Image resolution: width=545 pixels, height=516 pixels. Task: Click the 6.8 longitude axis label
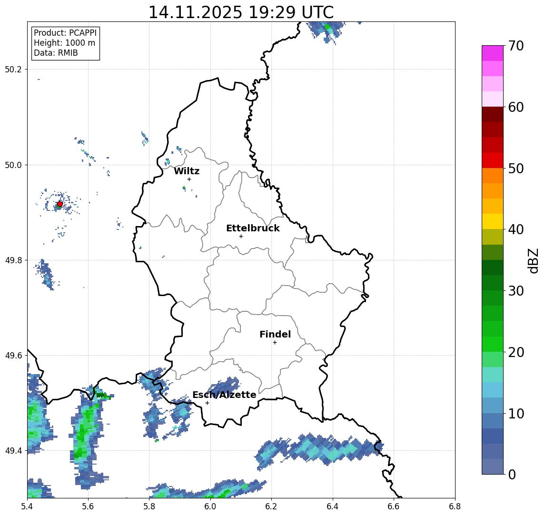point(455,506)
